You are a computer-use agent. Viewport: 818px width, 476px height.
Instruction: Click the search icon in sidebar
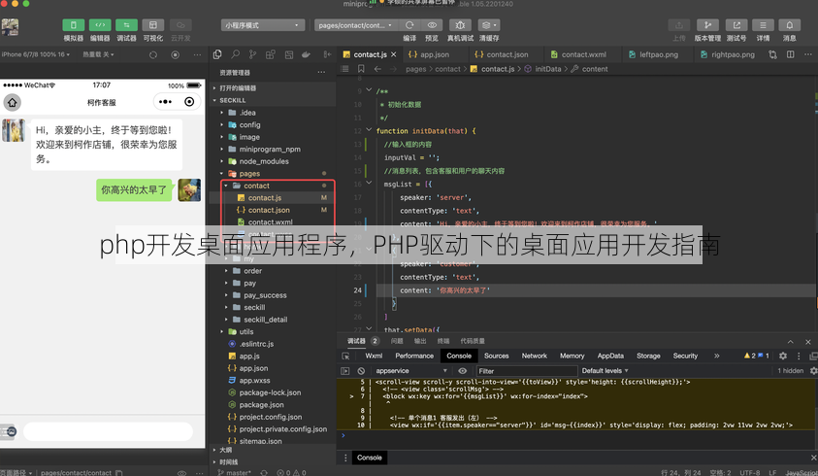point(235,54)
